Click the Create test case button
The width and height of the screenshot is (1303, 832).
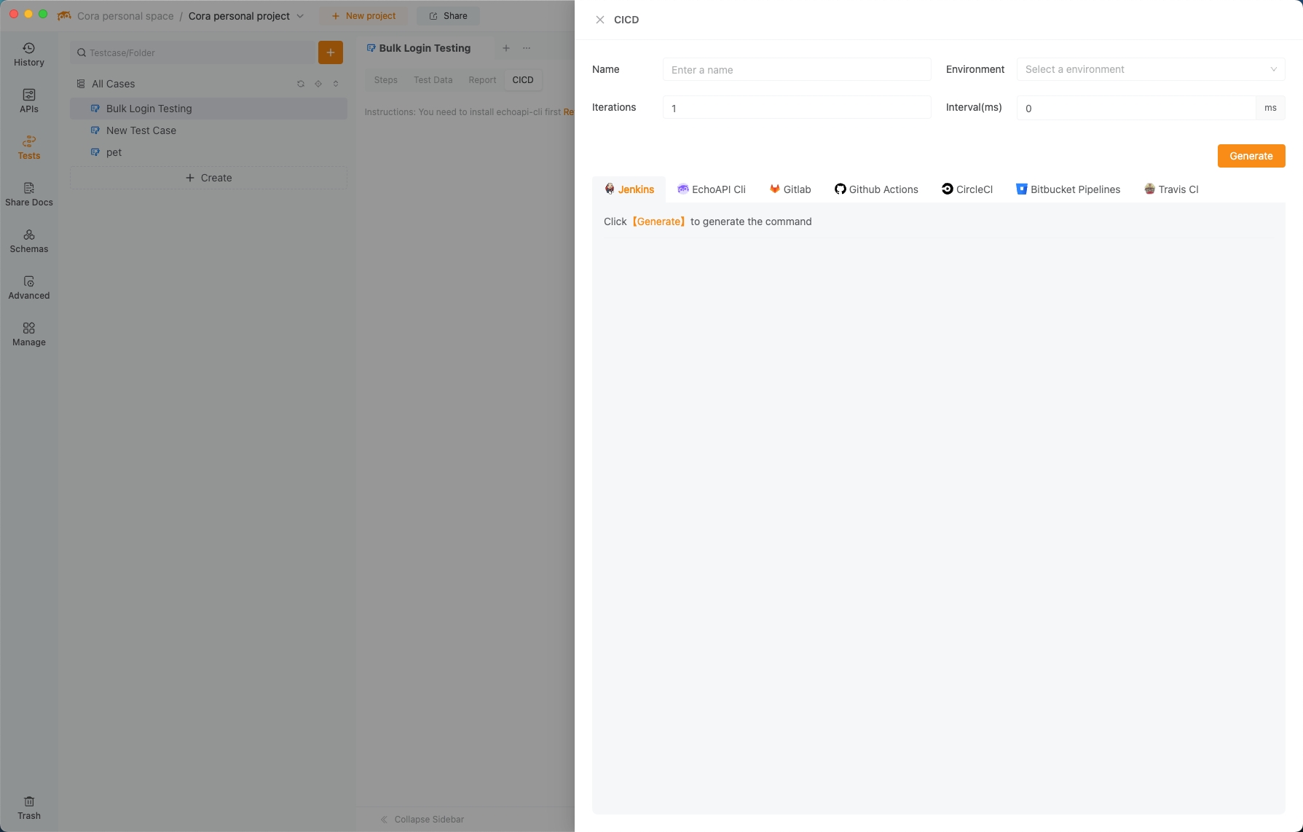208,178
